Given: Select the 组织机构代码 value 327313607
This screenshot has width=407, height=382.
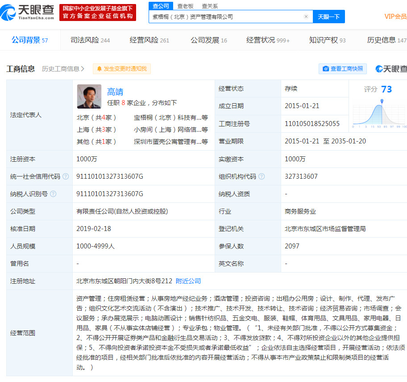Looking at the screenshot, I should (x=301, y=176).
